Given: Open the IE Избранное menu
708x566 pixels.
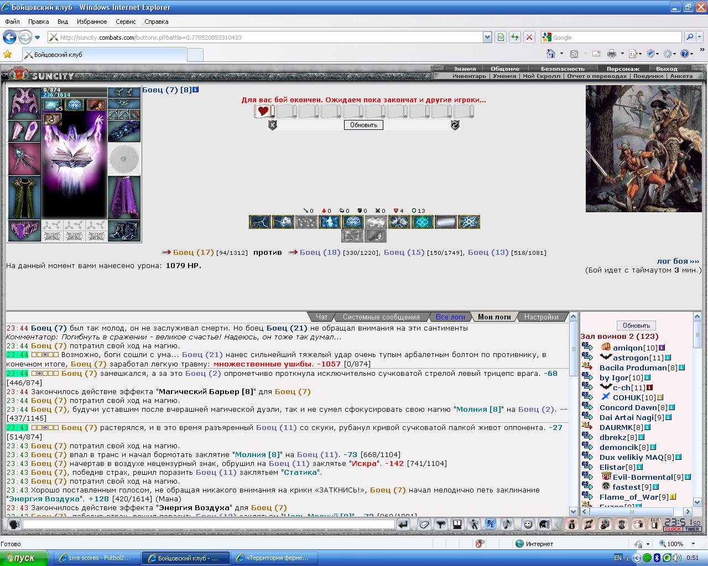Looking at the screenshot, I should click(x=92, y=22).
